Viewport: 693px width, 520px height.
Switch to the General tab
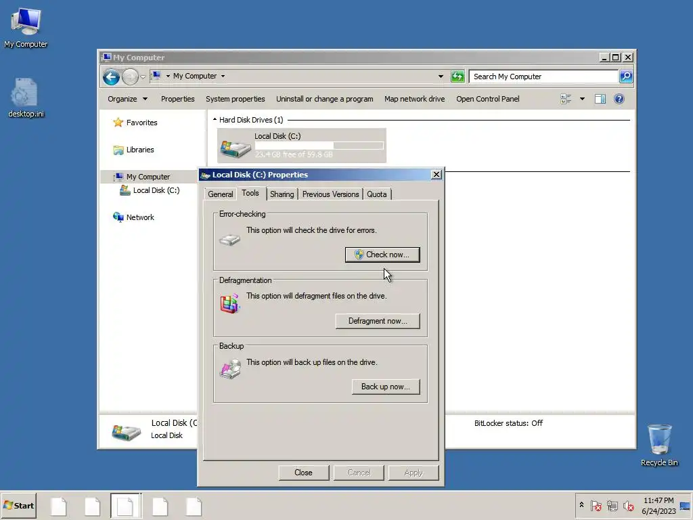[220, 194]
